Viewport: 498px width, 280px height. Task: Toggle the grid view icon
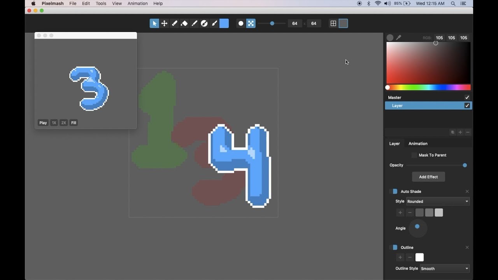[333, 23]
